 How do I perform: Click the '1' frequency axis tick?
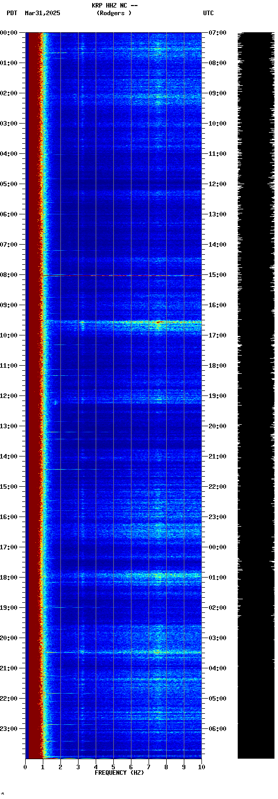(43, 767)
